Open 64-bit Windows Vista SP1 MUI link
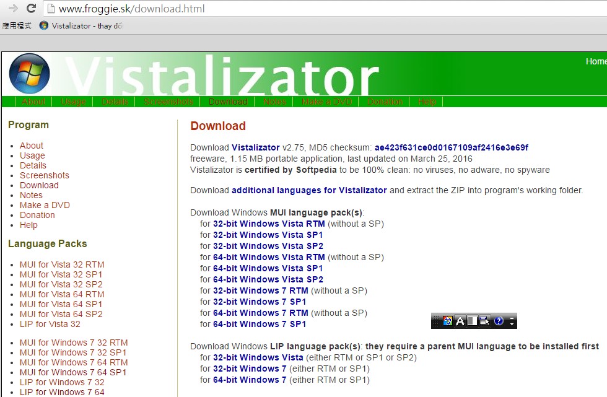This screenshot has width=607, height=397. point(268,269)
